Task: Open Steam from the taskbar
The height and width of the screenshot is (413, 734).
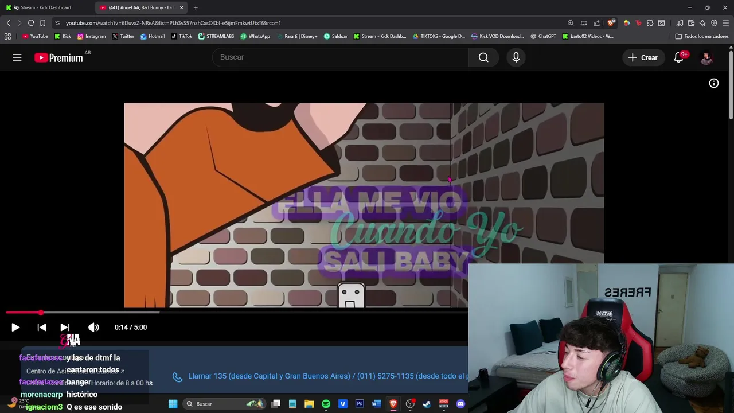Action: [x=427, y=404]
